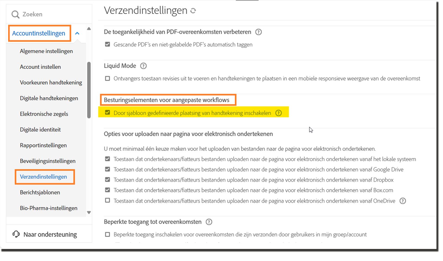This screenshot has height=261, width=443.
Task: Click the refresh icon beside Verzendinstellingen heading
Action: pyautogui.click(x=193, y=11)
